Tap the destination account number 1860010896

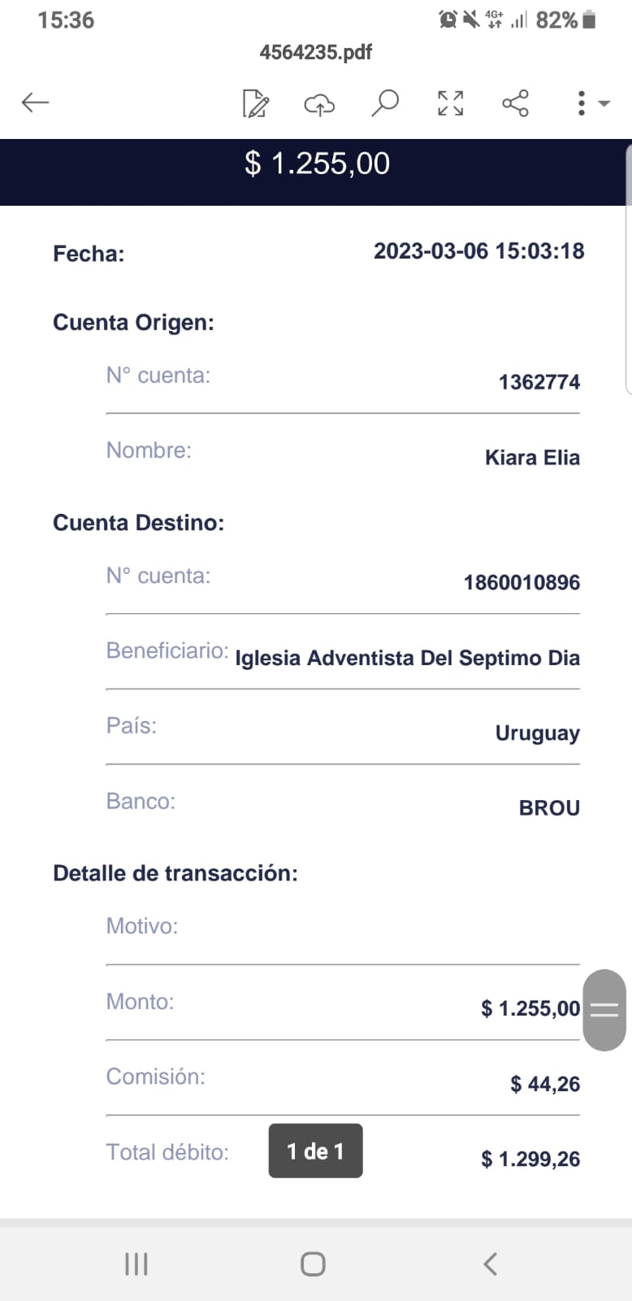tap(522, 582)
